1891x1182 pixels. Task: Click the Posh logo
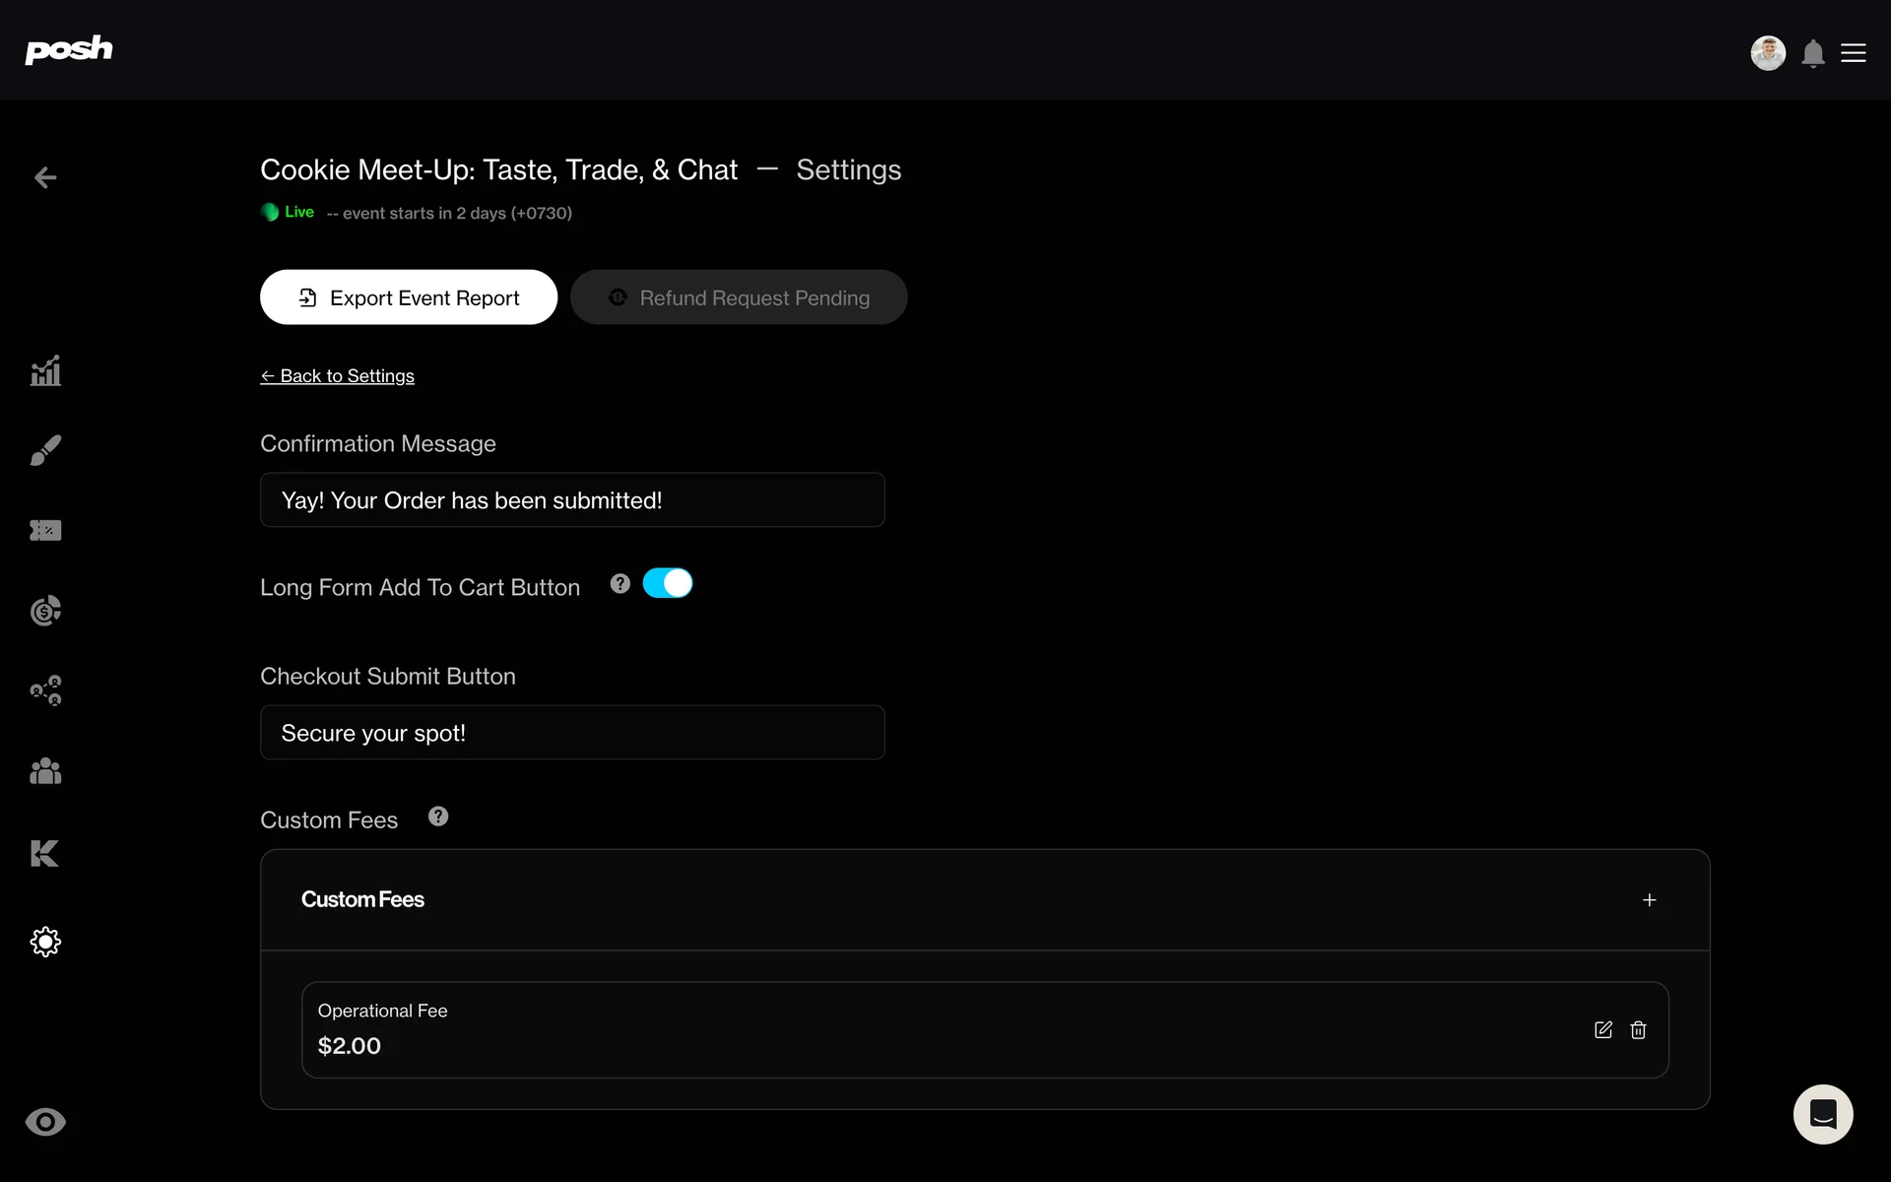point(68,49)
